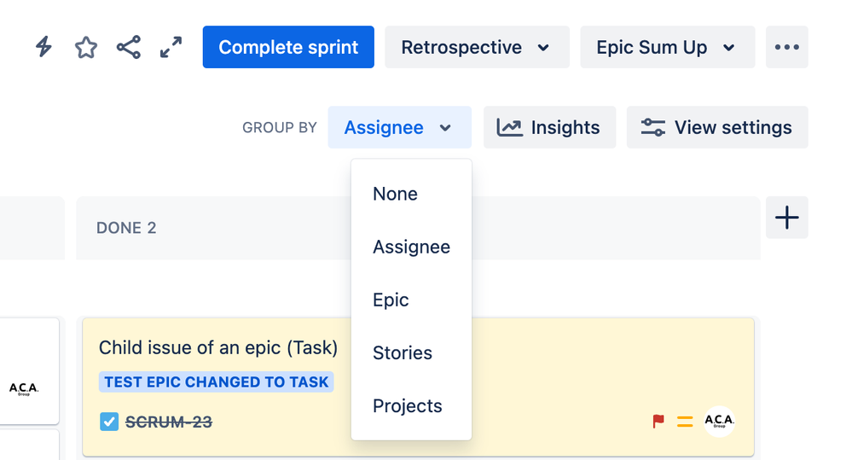Select None in group by menu
The image size is (852, 460).
395,194
